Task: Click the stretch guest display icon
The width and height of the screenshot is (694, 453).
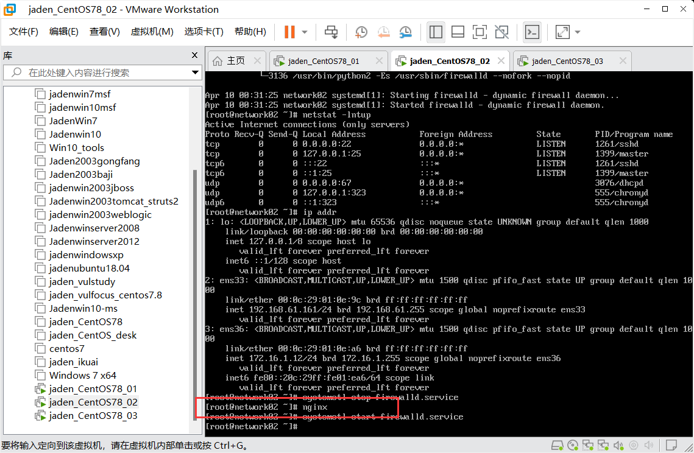Action: pos(562,32)
